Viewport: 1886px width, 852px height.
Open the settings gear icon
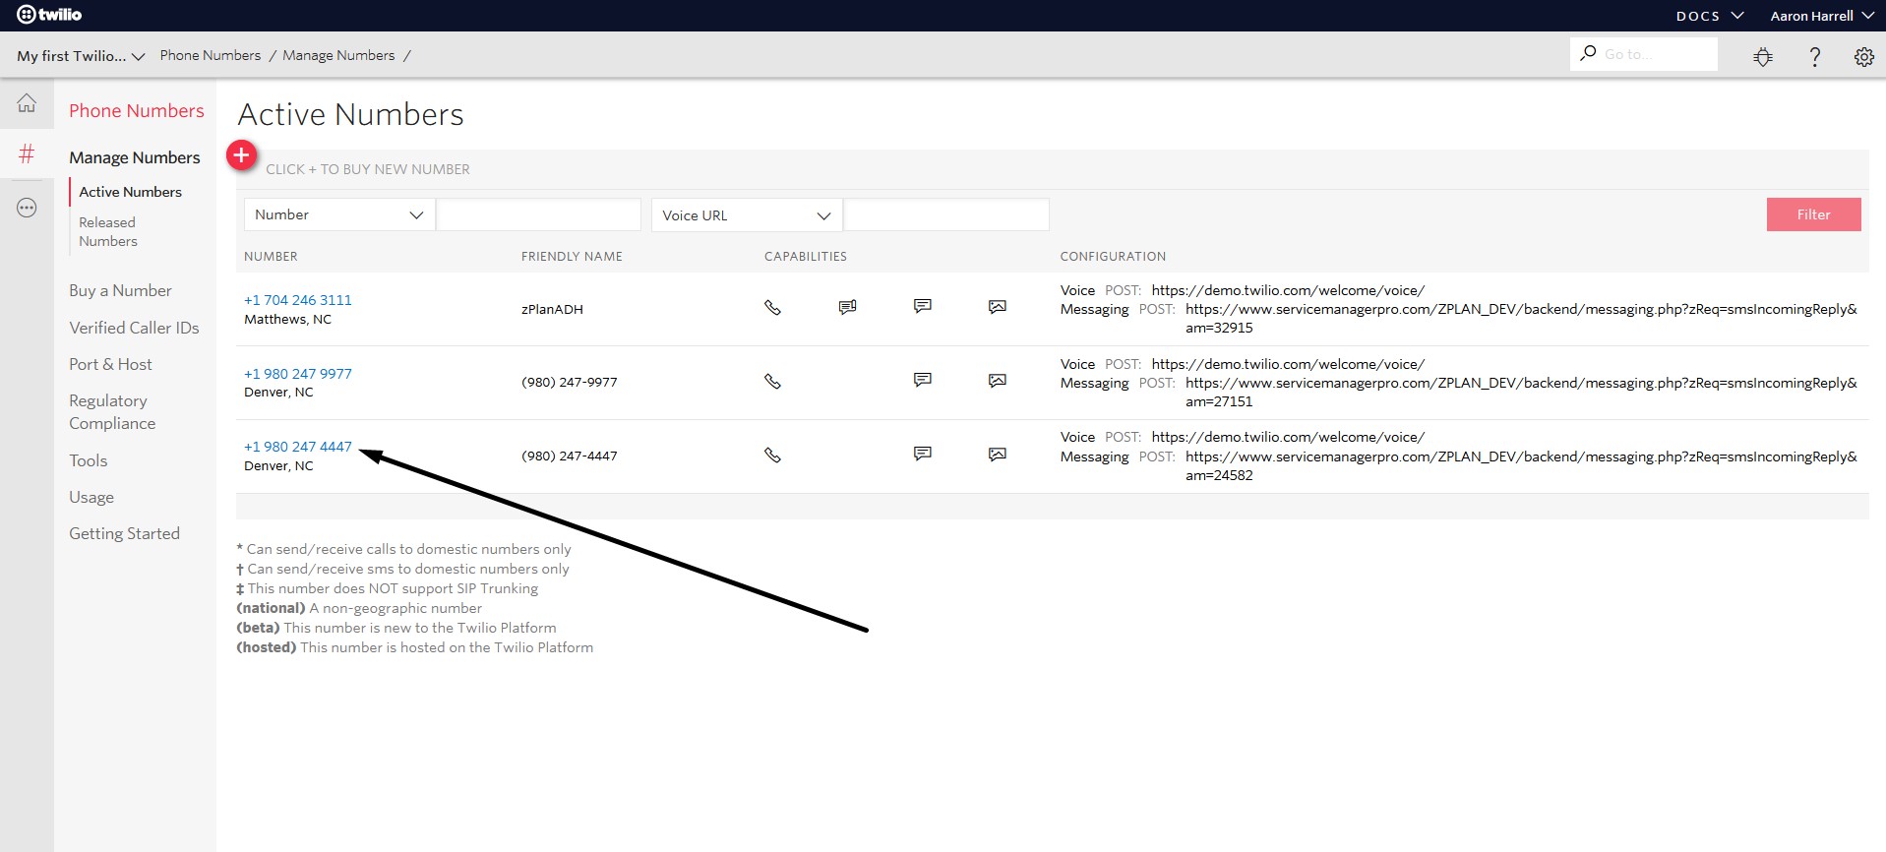coord(1863,57)
